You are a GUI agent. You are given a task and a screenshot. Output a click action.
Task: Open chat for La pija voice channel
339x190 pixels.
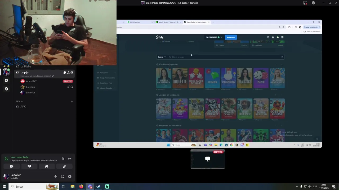point(65,73)
